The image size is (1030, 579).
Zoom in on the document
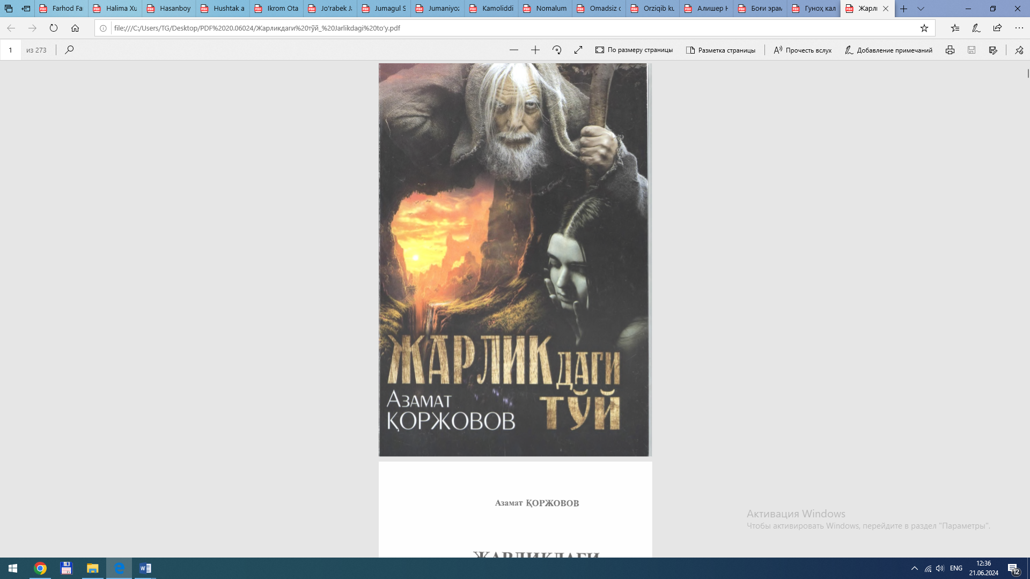coord(535,50)
